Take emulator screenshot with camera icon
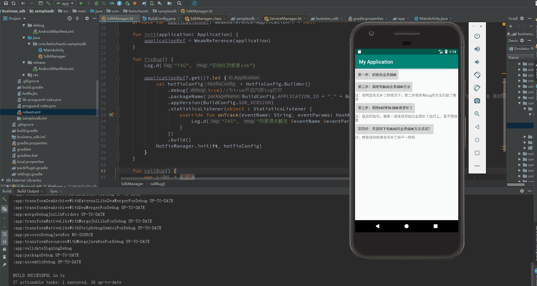Viewport: 537px width, 286px height. tap(477, 101)
